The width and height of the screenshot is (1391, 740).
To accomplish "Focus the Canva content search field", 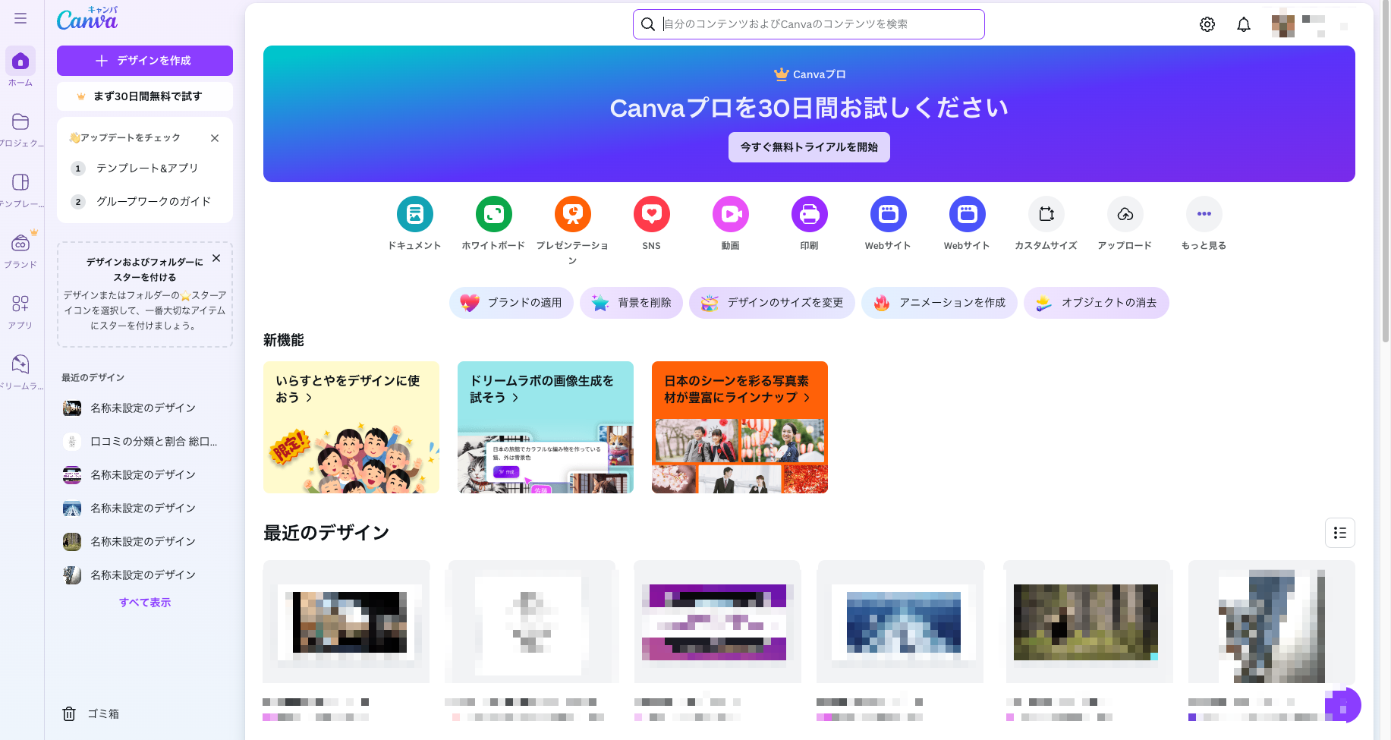I will coord(809,24).
